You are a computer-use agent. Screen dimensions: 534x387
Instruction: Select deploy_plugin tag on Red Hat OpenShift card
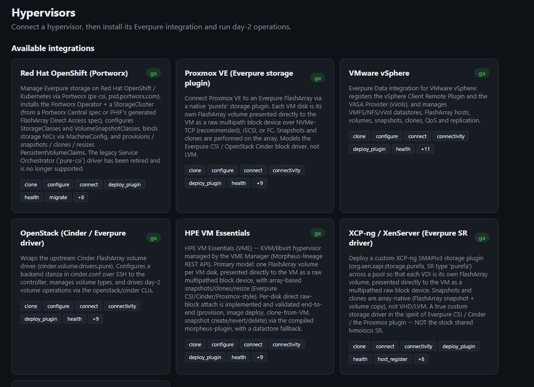(x=125, y=184)
